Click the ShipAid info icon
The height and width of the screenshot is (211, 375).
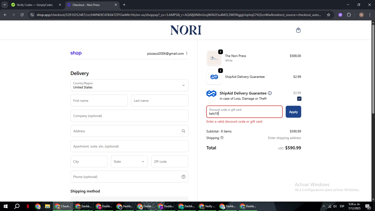click(270, 93)
